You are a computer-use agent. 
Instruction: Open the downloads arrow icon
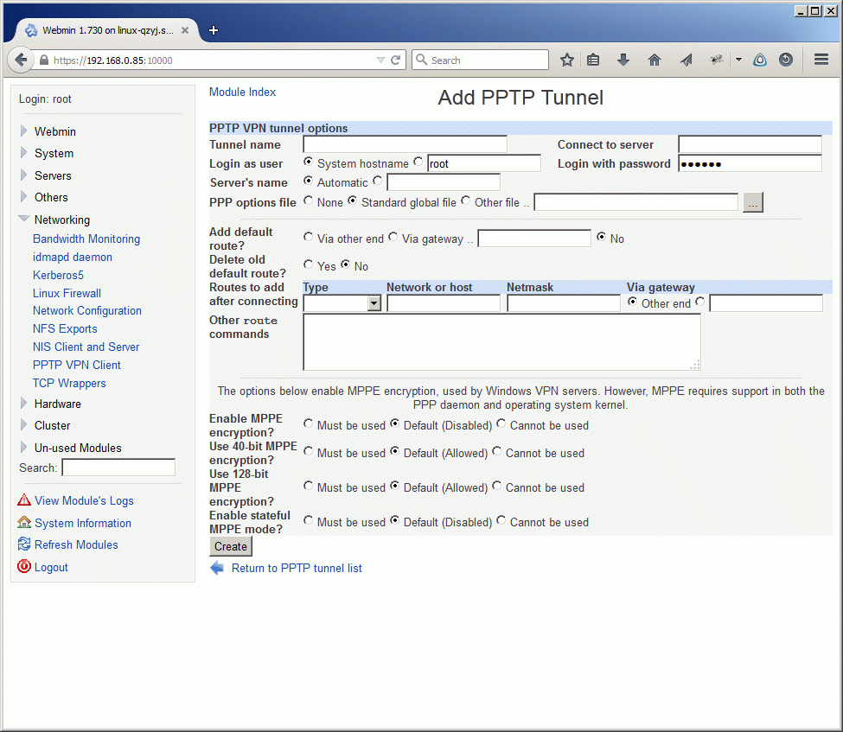click(623, 60)
